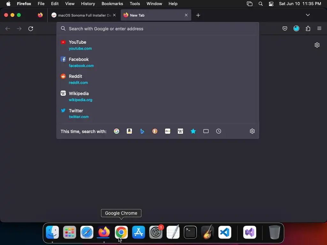Open the History menu

(88, 4)
